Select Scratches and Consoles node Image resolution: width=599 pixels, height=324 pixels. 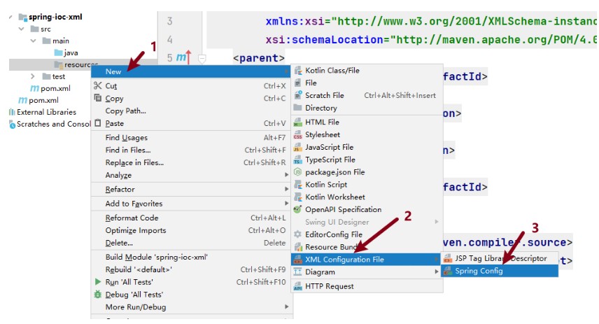(x=50, y=124)
